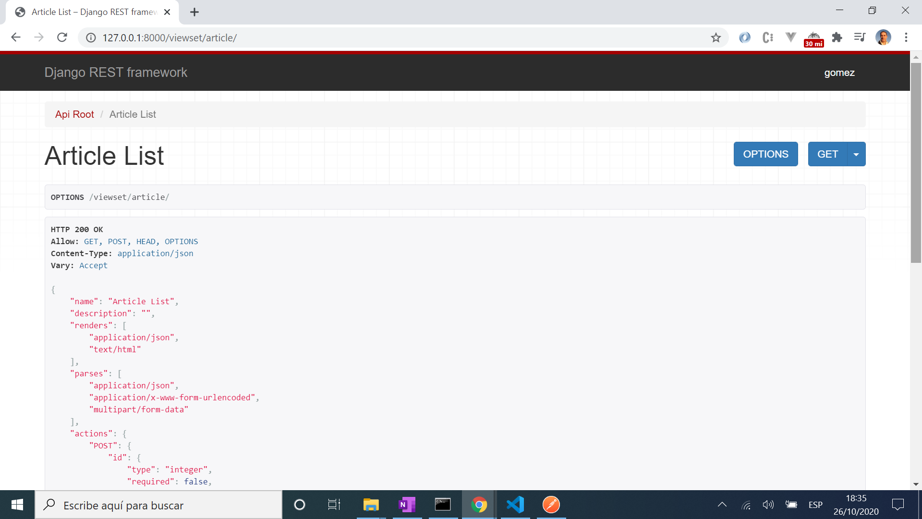Open a new browser tab
Screen dimensions: 922x519
click(194, 12)
